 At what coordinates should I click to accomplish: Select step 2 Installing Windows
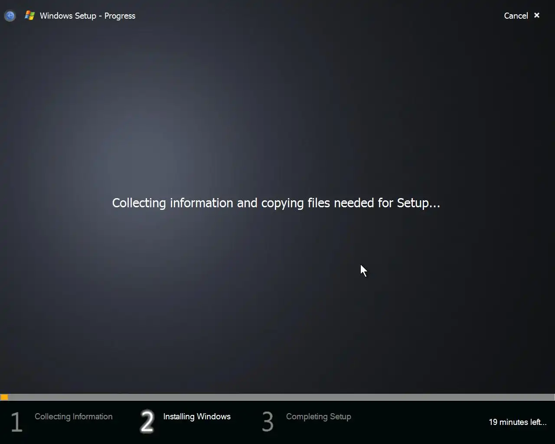[185, 421]
